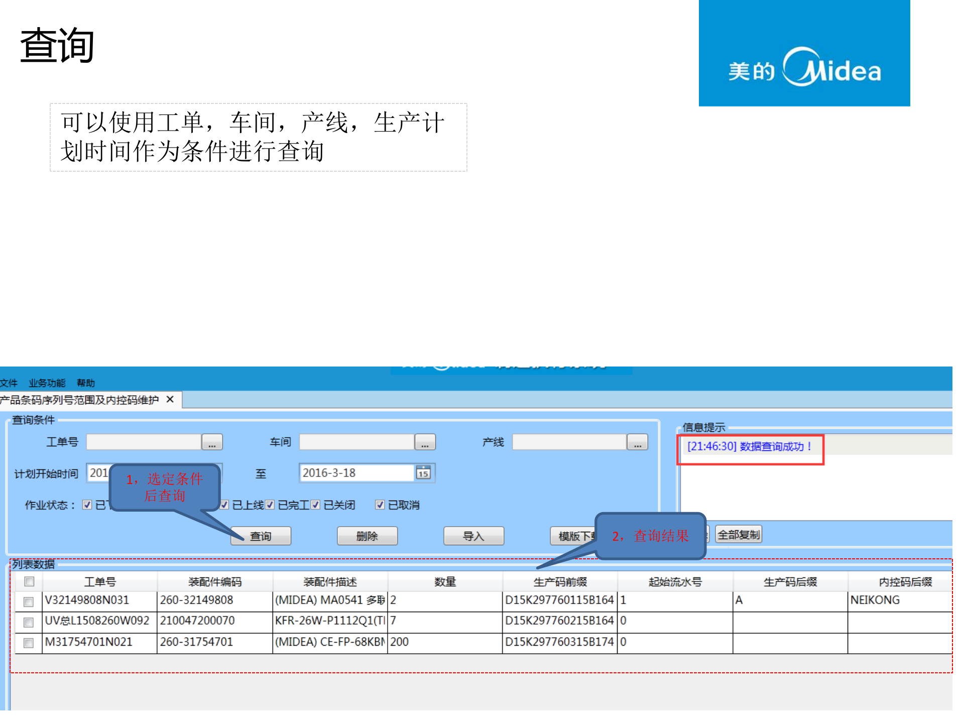Image resolution: width=964 pixels, height=723 pixels.
Task: Click the 导入 button
Action: pos(473,536)
